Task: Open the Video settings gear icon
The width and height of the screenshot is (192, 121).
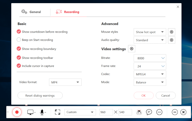Action: 132,49
